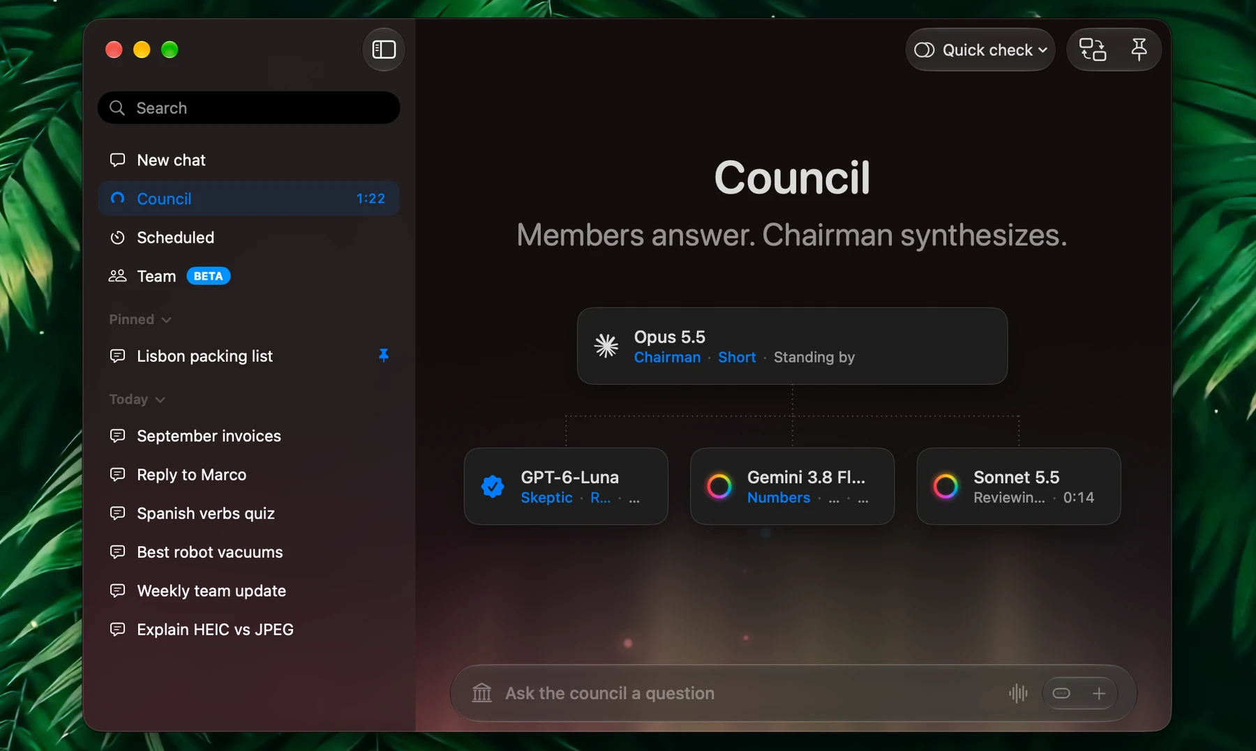Screen dimensions: 1256x751
Task: Open the Reply to Marco chat
Action: (249, 475)
